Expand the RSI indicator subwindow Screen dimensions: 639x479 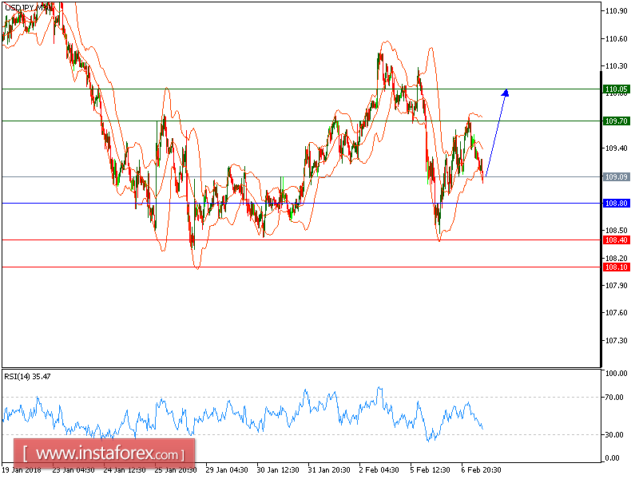[x=319, y=415]
